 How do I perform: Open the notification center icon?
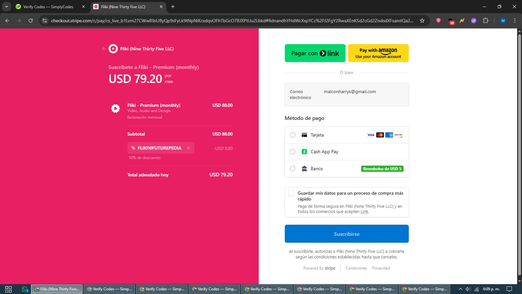click(509, 289)
